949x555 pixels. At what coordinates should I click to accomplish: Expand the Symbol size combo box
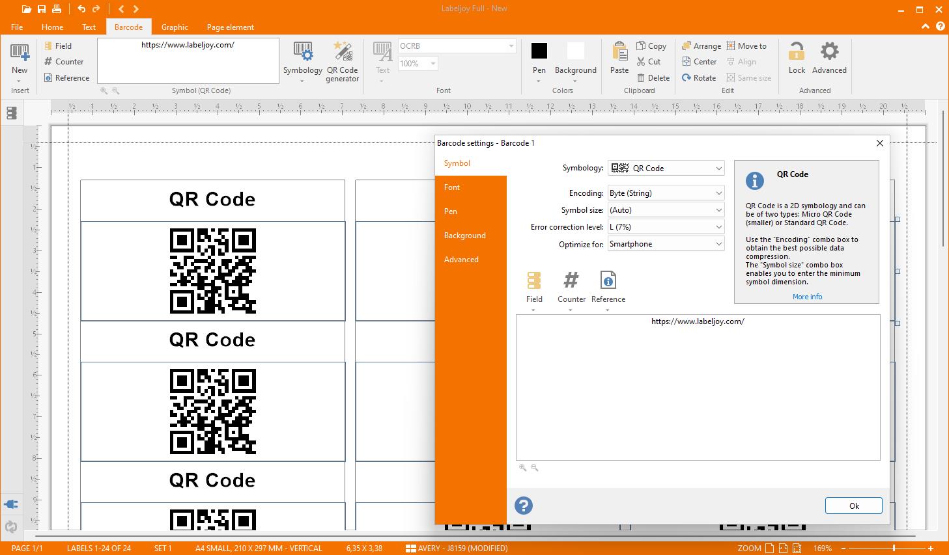coord(666,210)
